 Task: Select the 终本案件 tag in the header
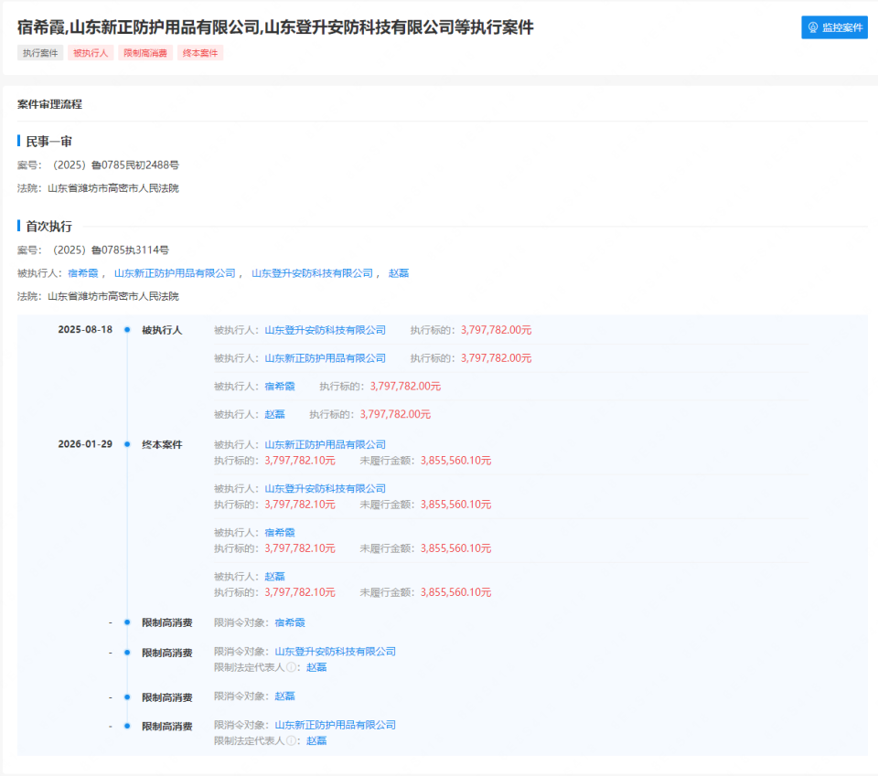[199, 52]
